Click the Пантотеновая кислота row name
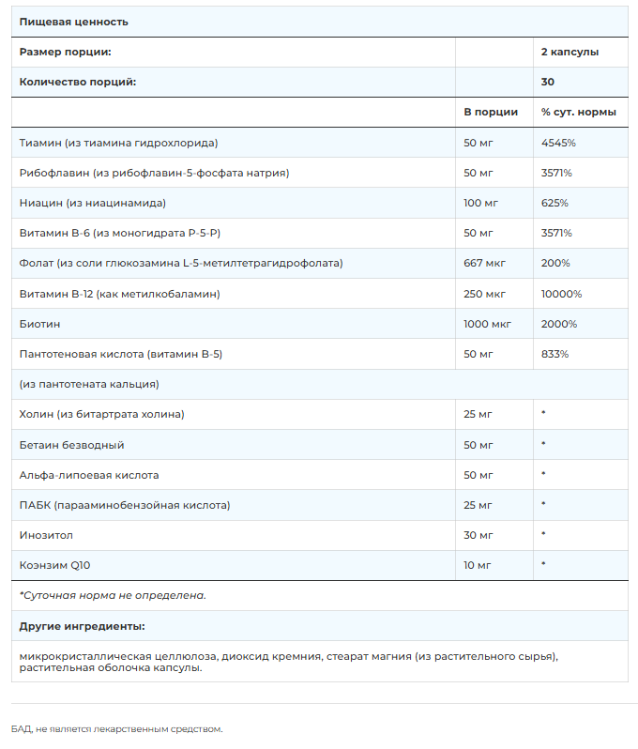This screenshot has height=749, width=638. click(x=120, y=354)
